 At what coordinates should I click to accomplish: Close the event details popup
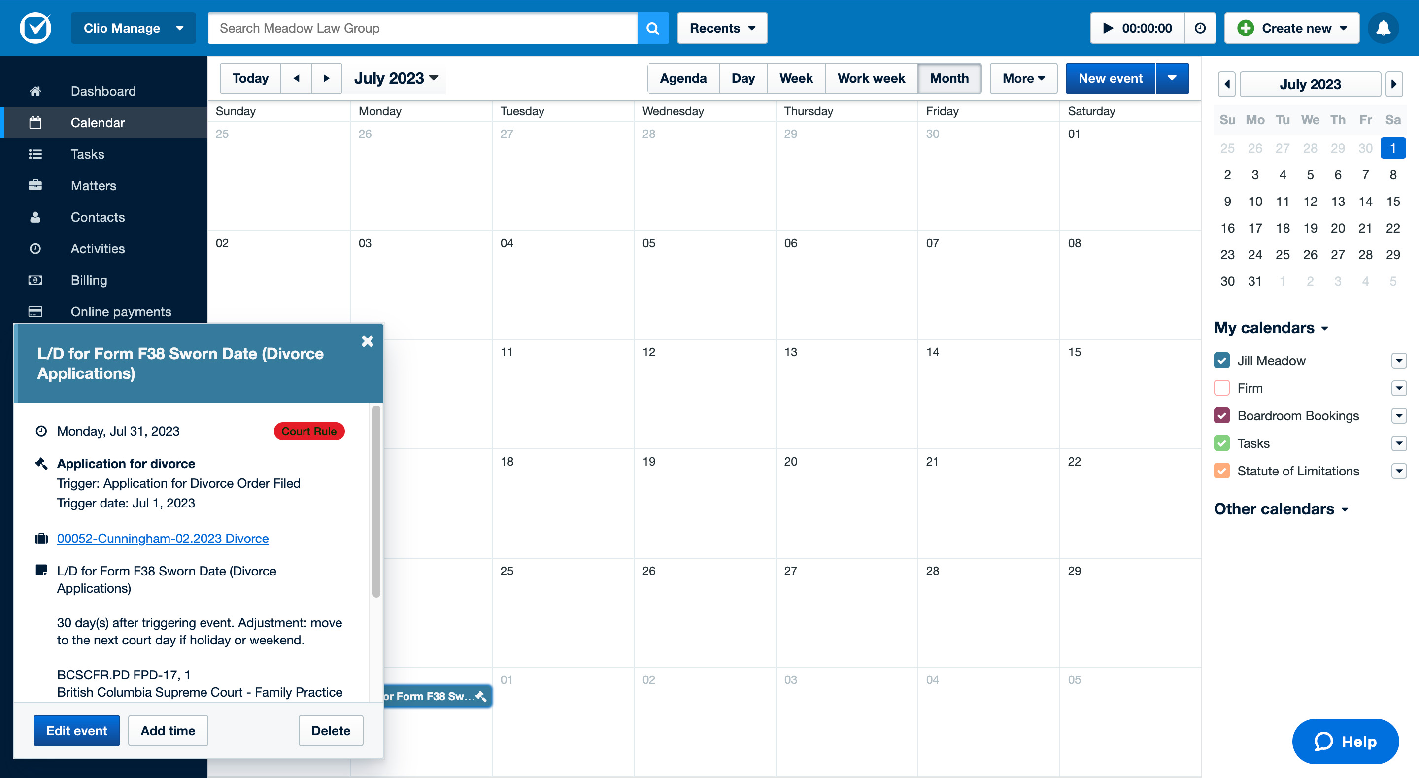(367, 341)
